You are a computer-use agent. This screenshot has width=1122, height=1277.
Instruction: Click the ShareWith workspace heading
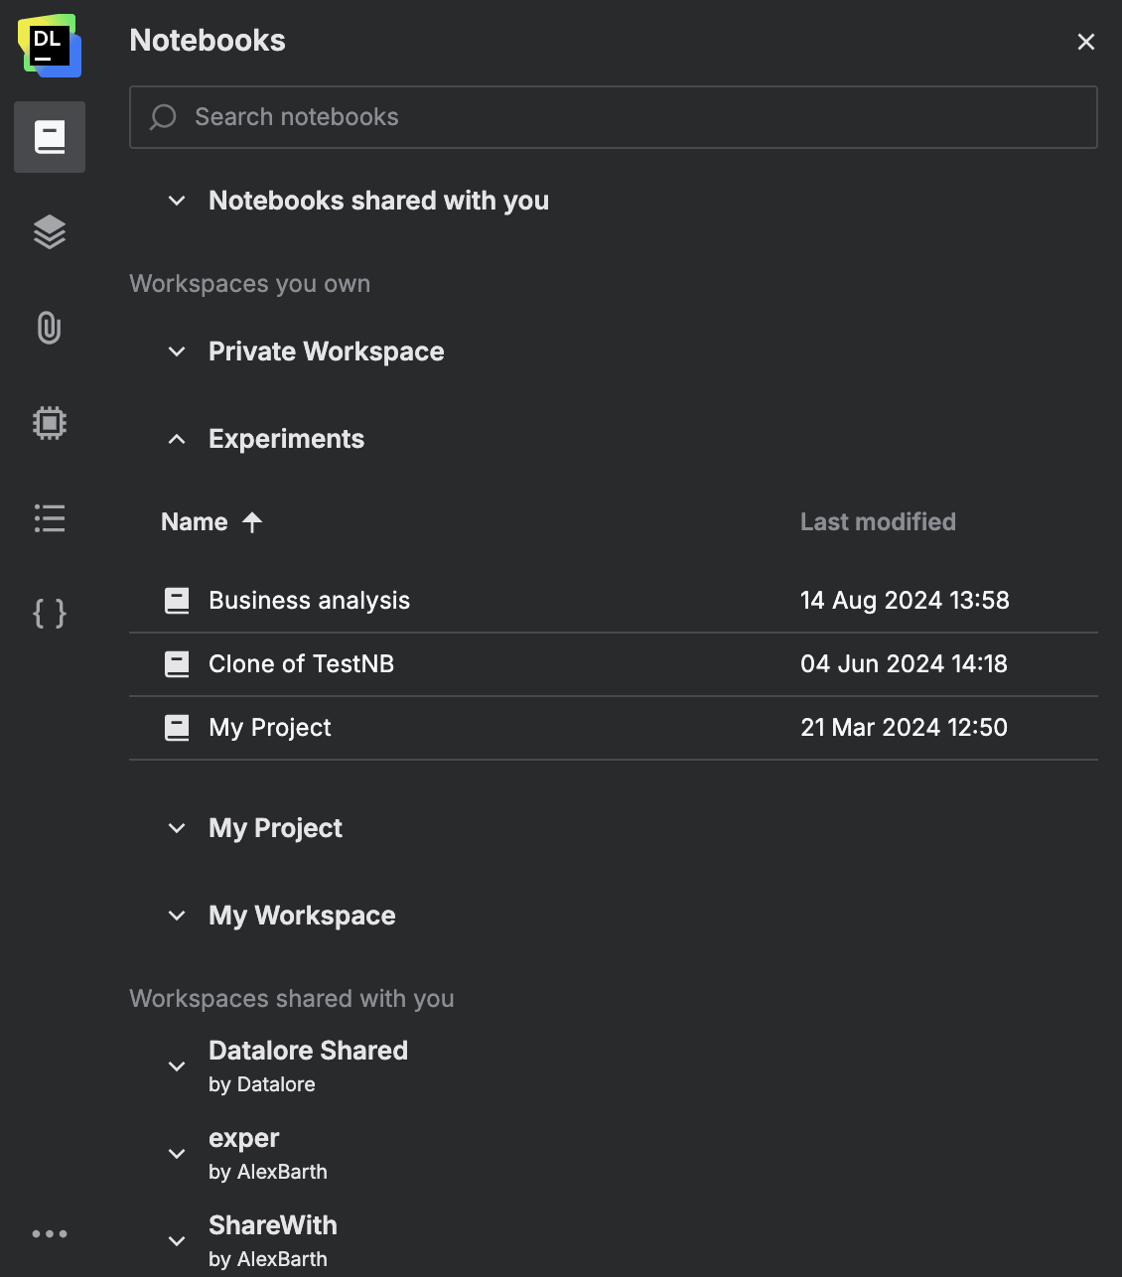[273, 1225]
